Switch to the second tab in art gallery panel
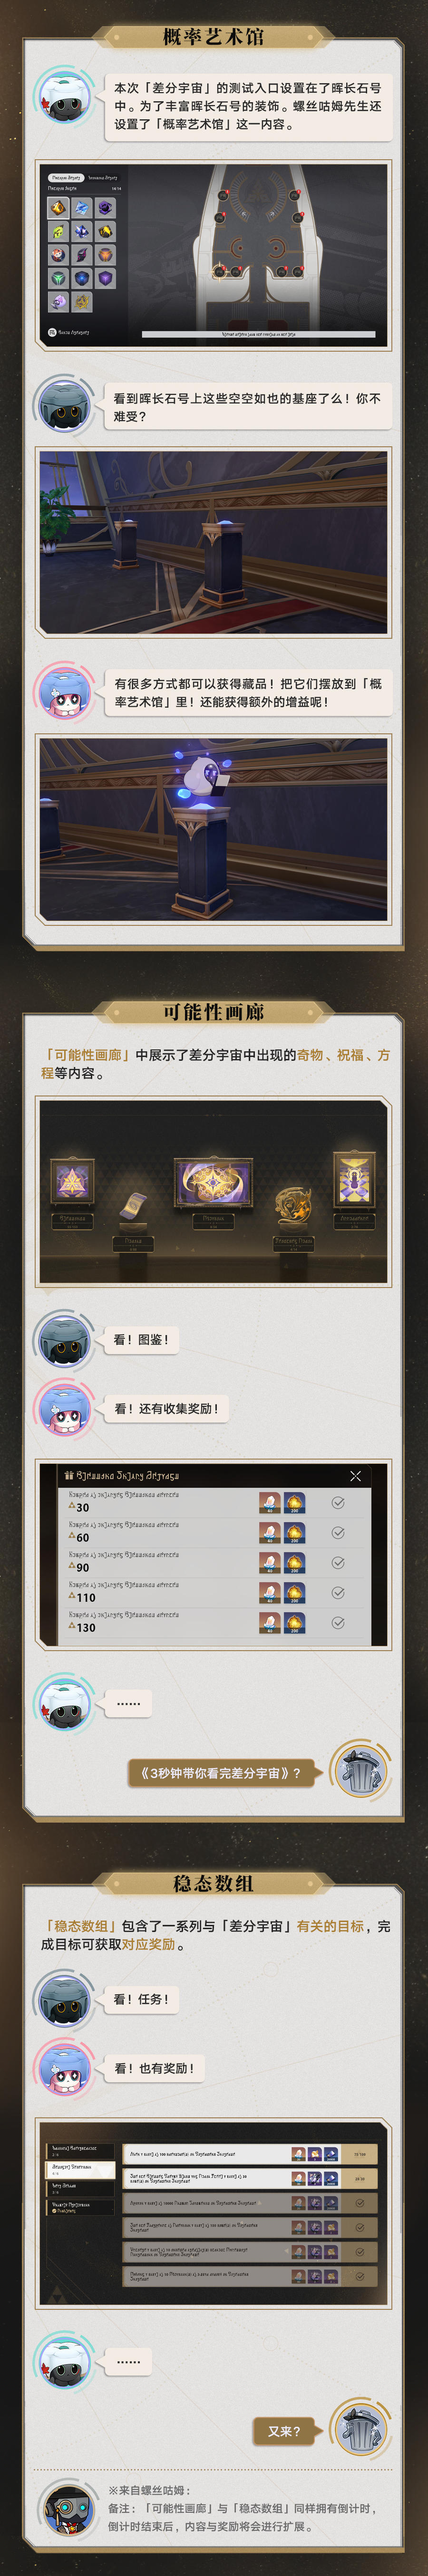This screenshot has width=428, height=2576. pyautogui.click(x=102, y=177)
